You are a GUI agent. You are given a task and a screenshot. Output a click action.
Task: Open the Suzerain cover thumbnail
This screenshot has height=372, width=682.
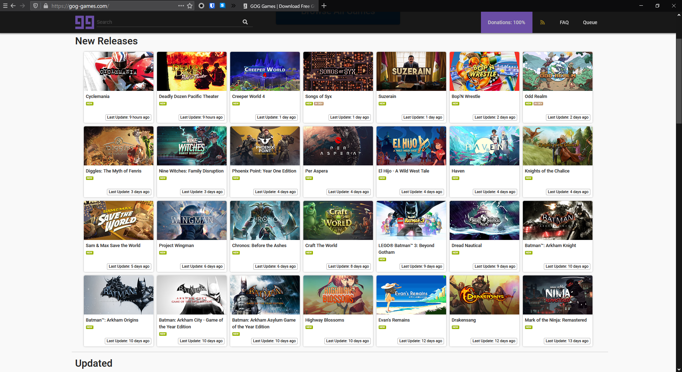(x=411, y=71)
